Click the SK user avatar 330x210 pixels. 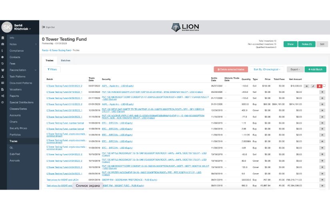[x=7, y=27]
